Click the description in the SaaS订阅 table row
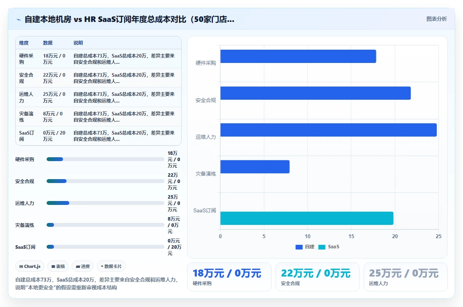463x307 pixels. (124, 136)
